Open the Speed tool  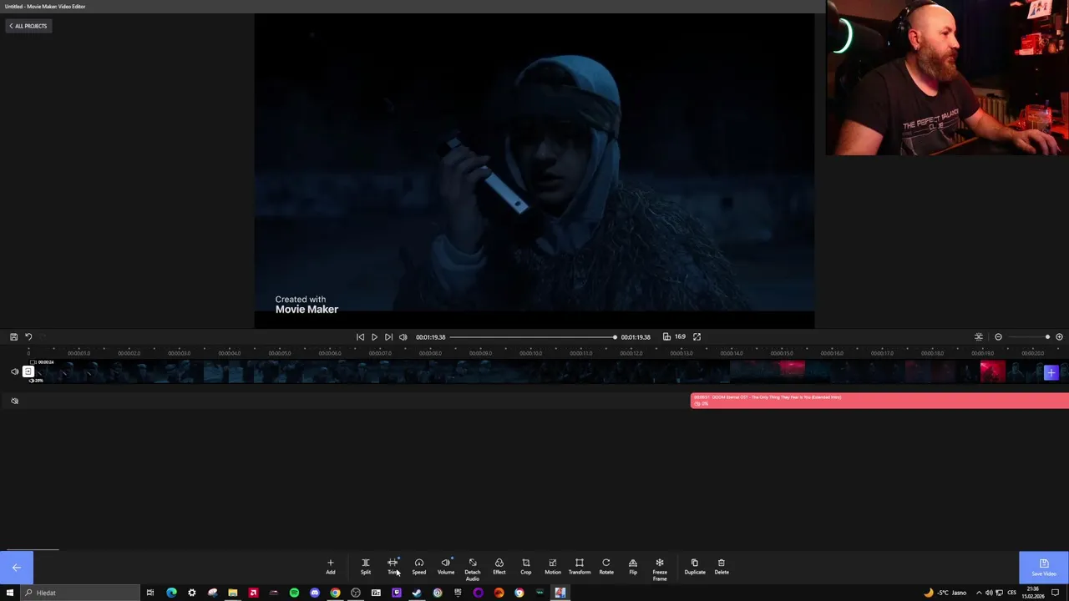[419, 567]
